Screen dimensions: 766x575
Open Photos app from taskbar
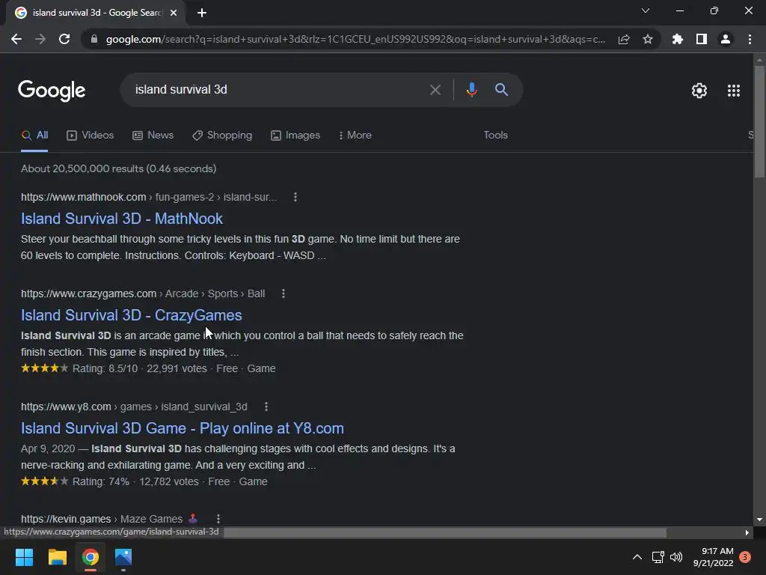coord(123,557)
